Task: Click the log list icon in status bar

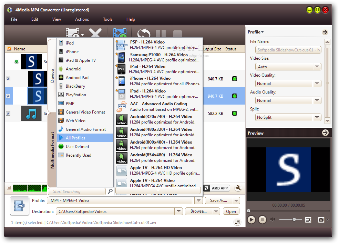Action: point(237,222)
